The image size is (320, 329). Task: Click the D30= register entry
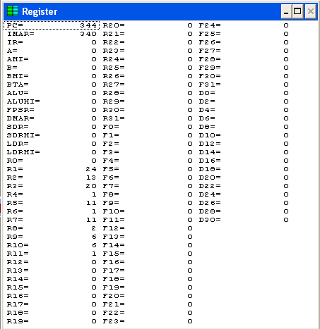244,220
